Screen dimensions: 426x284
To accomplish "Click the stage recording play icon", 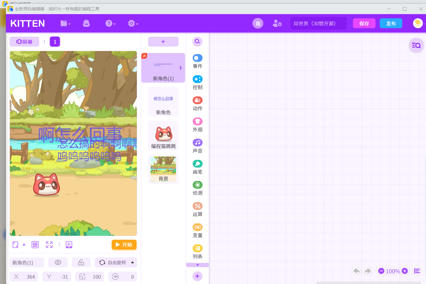I will pos(69,245).
